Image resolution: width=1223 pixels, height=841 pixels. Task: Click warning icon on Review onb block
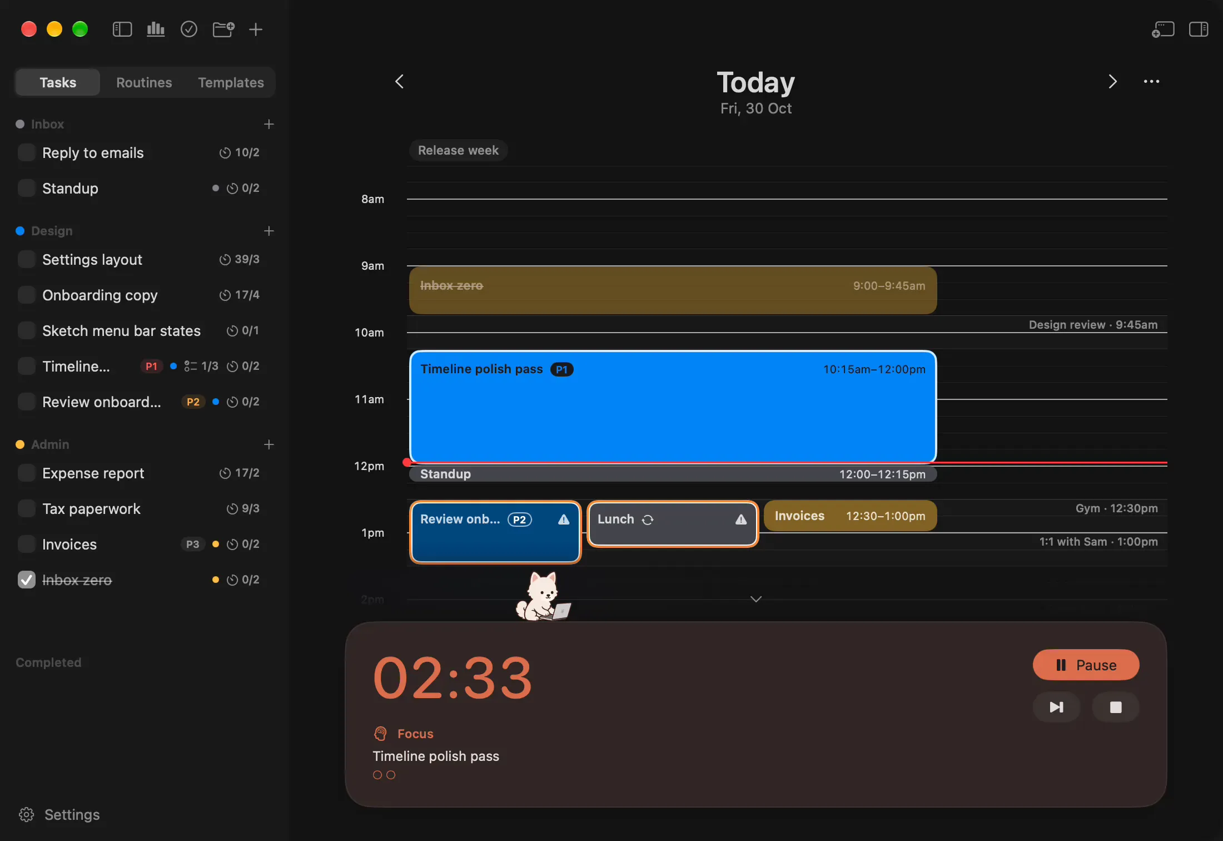tap(564, 520)
